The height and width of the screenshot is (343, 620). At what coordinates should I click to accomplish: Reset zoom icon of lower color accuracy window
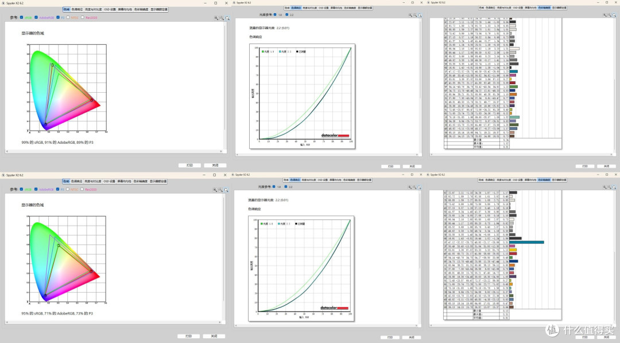614,187
